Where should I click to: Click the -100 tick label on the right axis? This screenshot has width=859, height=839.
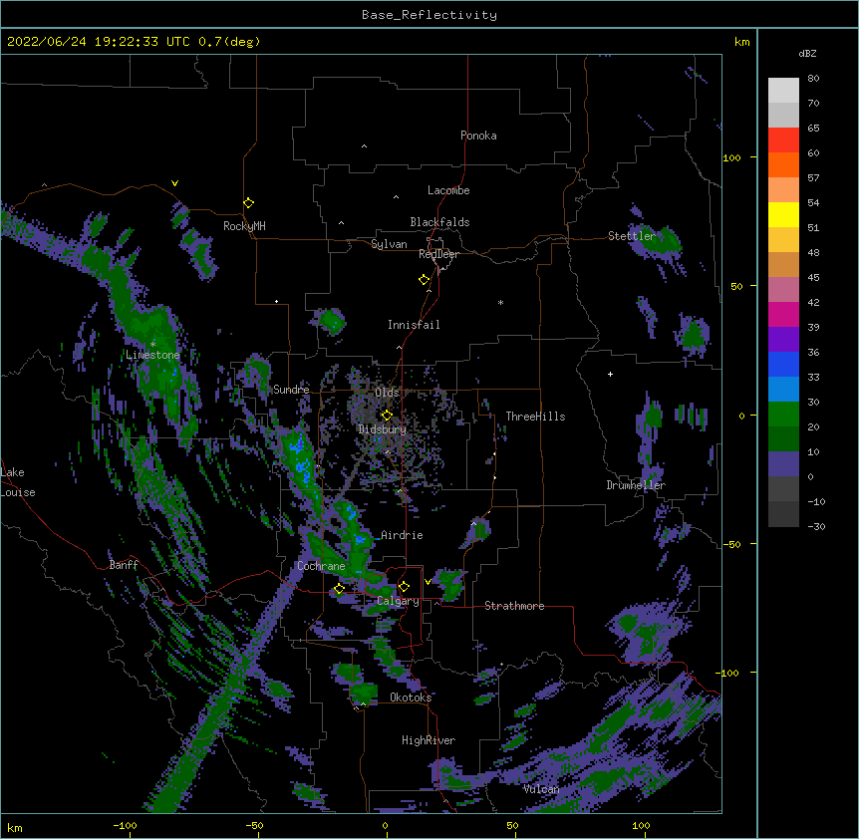(x=728, y=673)
